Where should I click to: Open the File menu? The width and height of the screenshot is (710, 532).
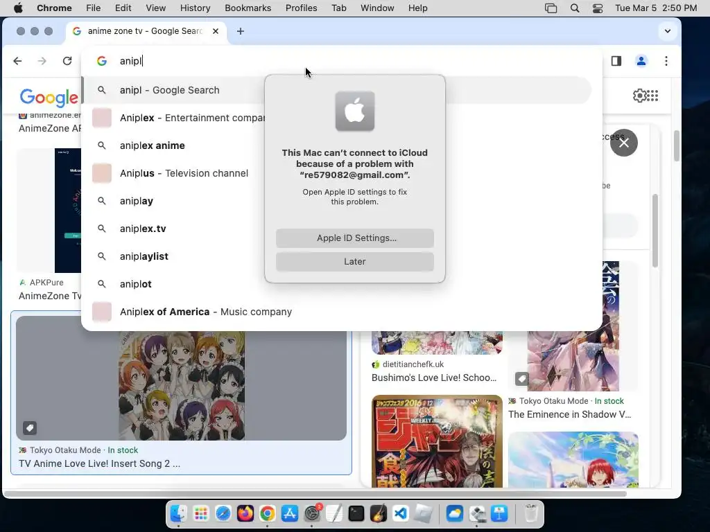click(94, 8)
